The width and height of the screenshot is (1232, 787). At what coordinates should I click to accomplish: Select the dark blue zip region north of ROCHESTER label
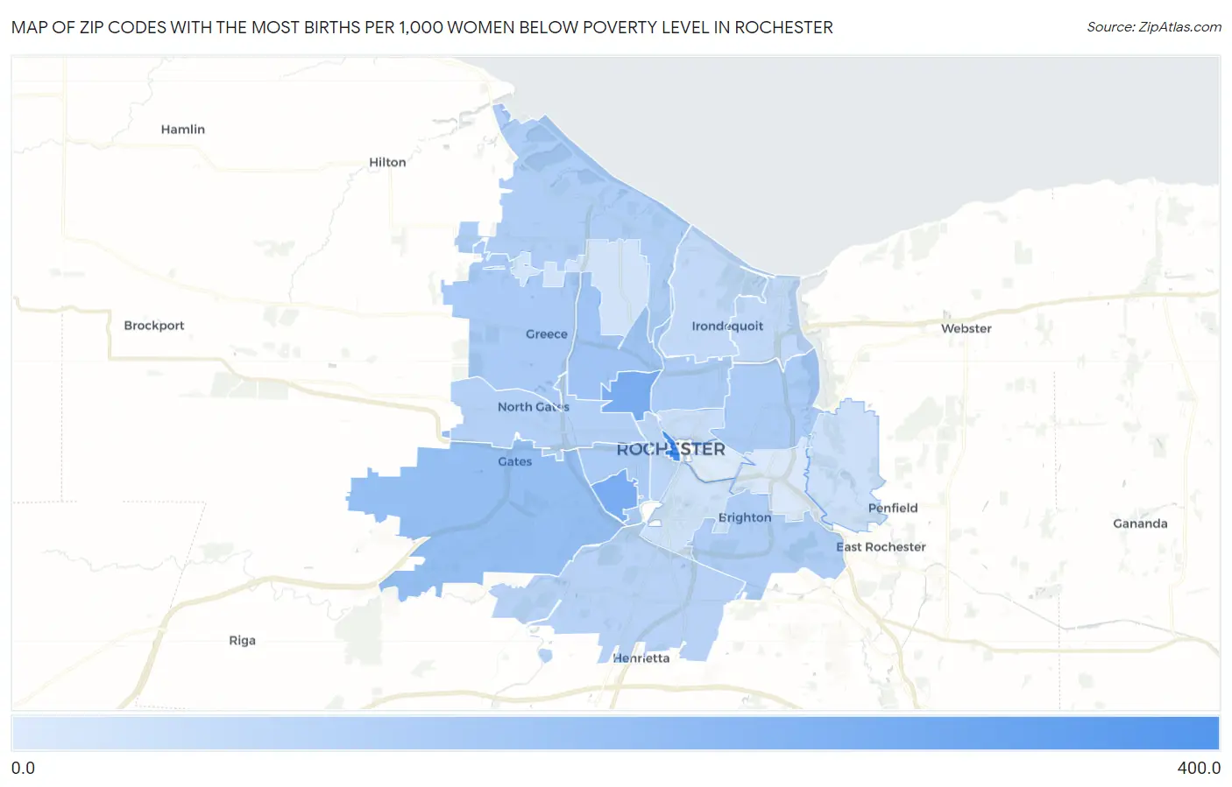631,392
